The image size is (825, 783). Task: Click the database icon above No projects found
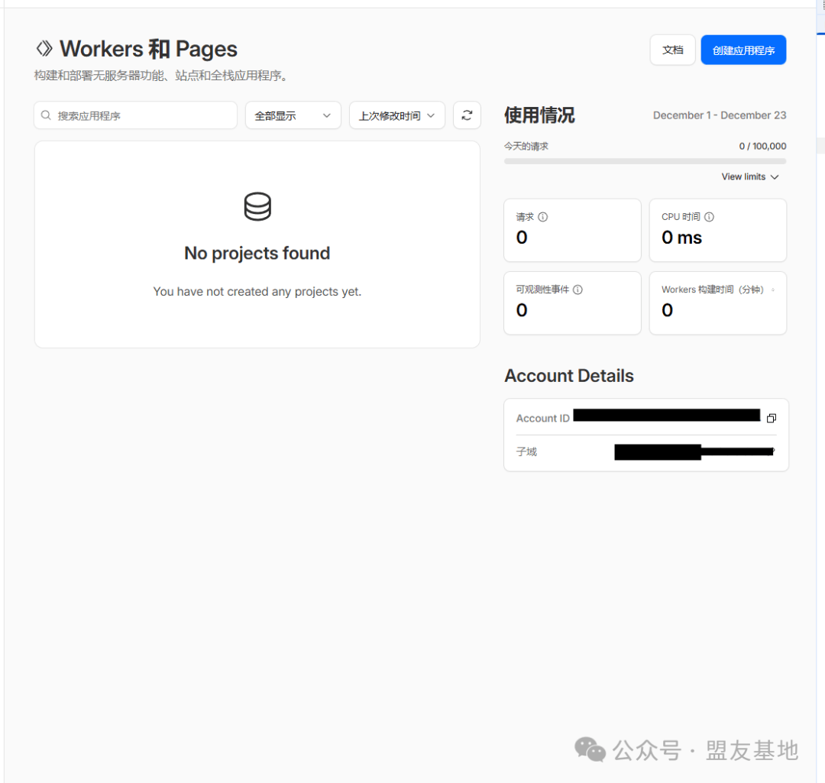257,207
